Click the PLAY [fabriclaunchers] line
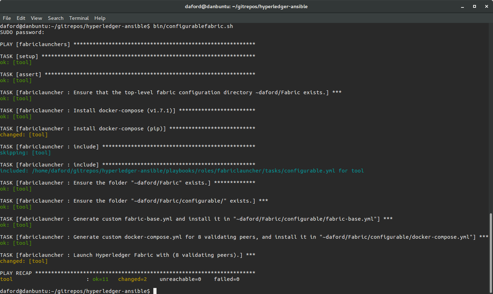 click(x=128, y=44)
